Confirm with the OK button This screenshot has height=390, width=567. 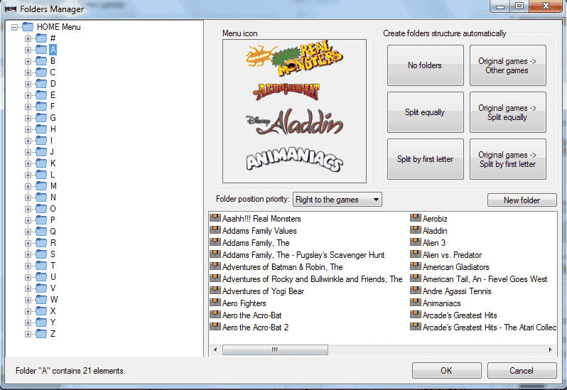tap(447, 371)
